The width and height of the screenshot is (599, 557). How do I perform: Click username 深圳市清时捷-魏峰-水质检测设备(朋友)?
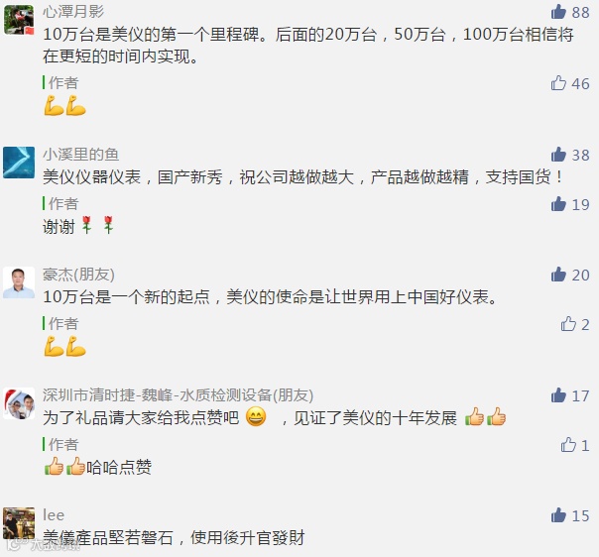point(178,395)
